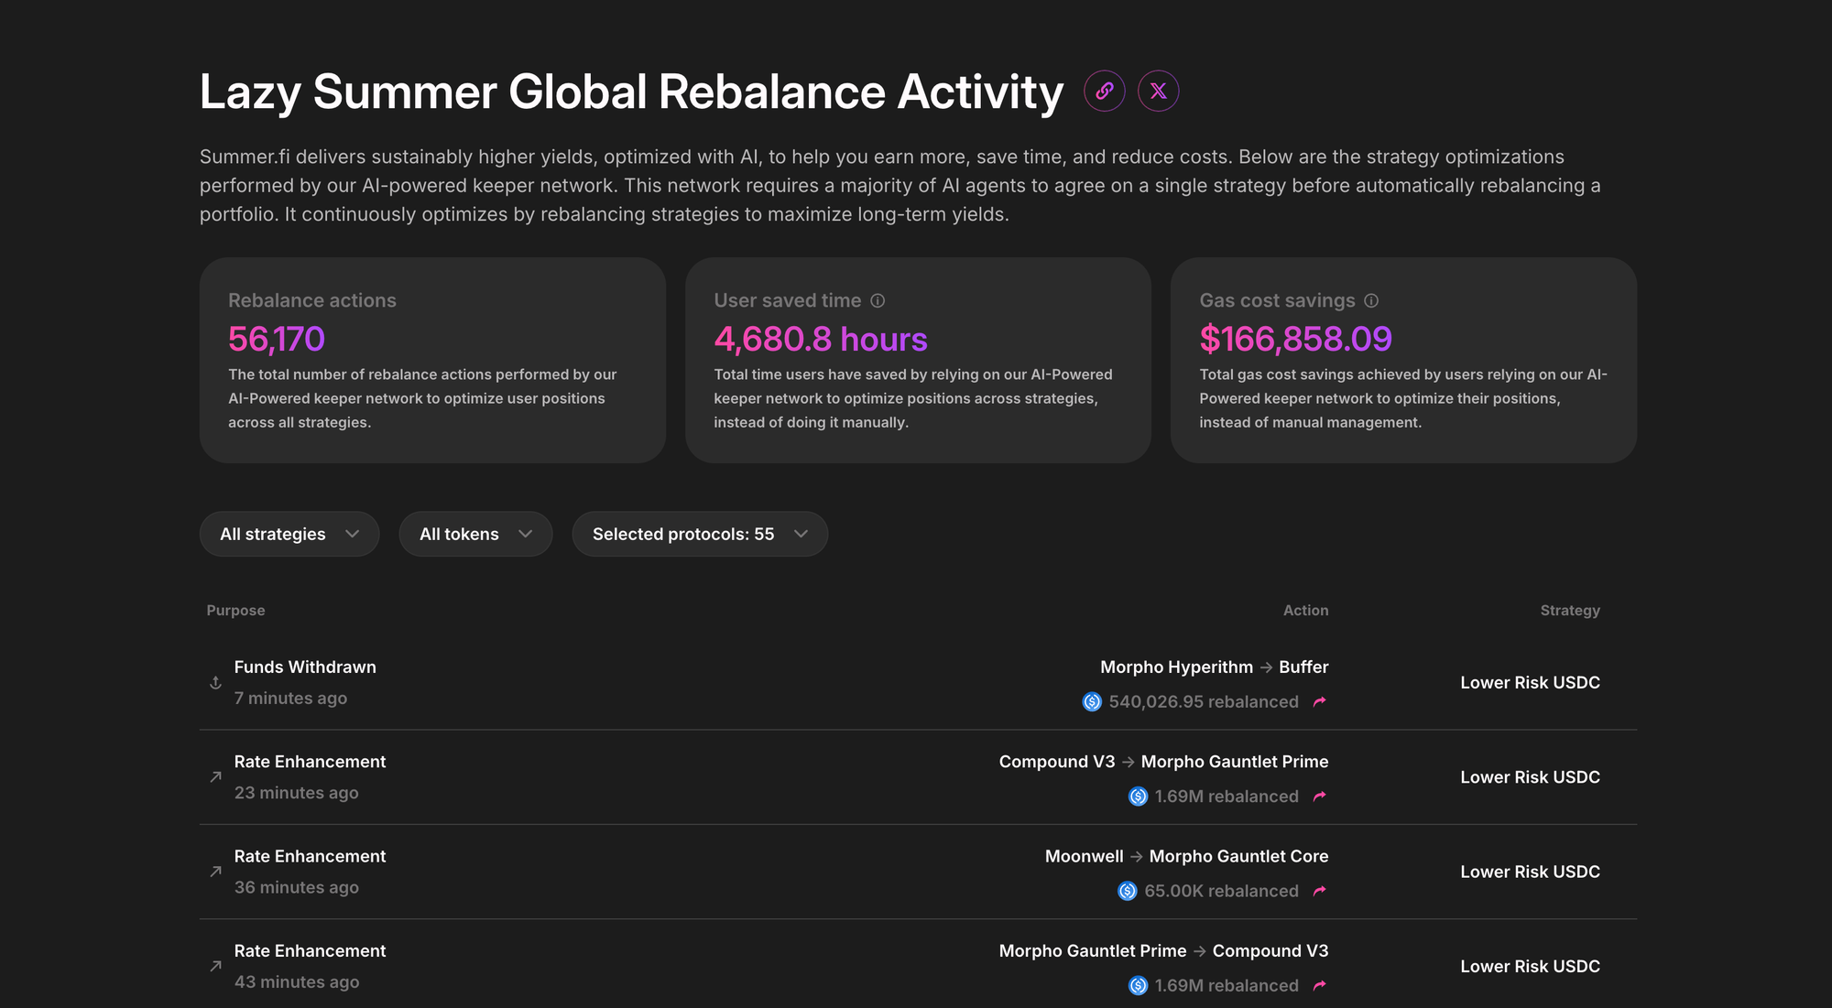The width and height of the screenshot is (1832, 1008).
Task: Open Lower Risk USDC in Moonwell row
Action: coord(1530,873)
